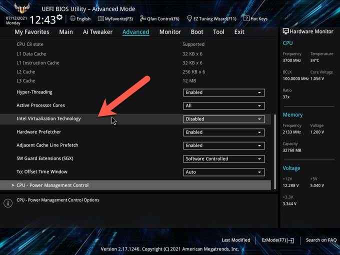Image resolution: width=340 pixels, height=255 pixels.
Task: Click the 2133 MHz memory frequency value
Action: (x=291, y=132)
